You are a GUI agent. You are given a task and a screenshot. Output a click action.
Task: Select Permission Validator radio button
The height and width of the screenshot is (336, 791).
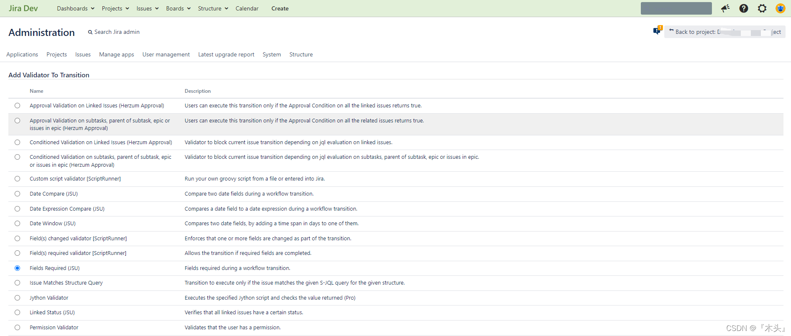coord(17,328)
